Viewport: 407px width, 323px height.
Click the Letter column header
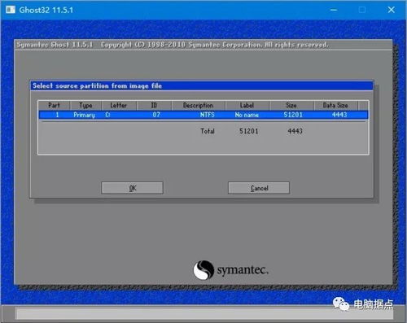pyautogui.click(x=119, y=105)
